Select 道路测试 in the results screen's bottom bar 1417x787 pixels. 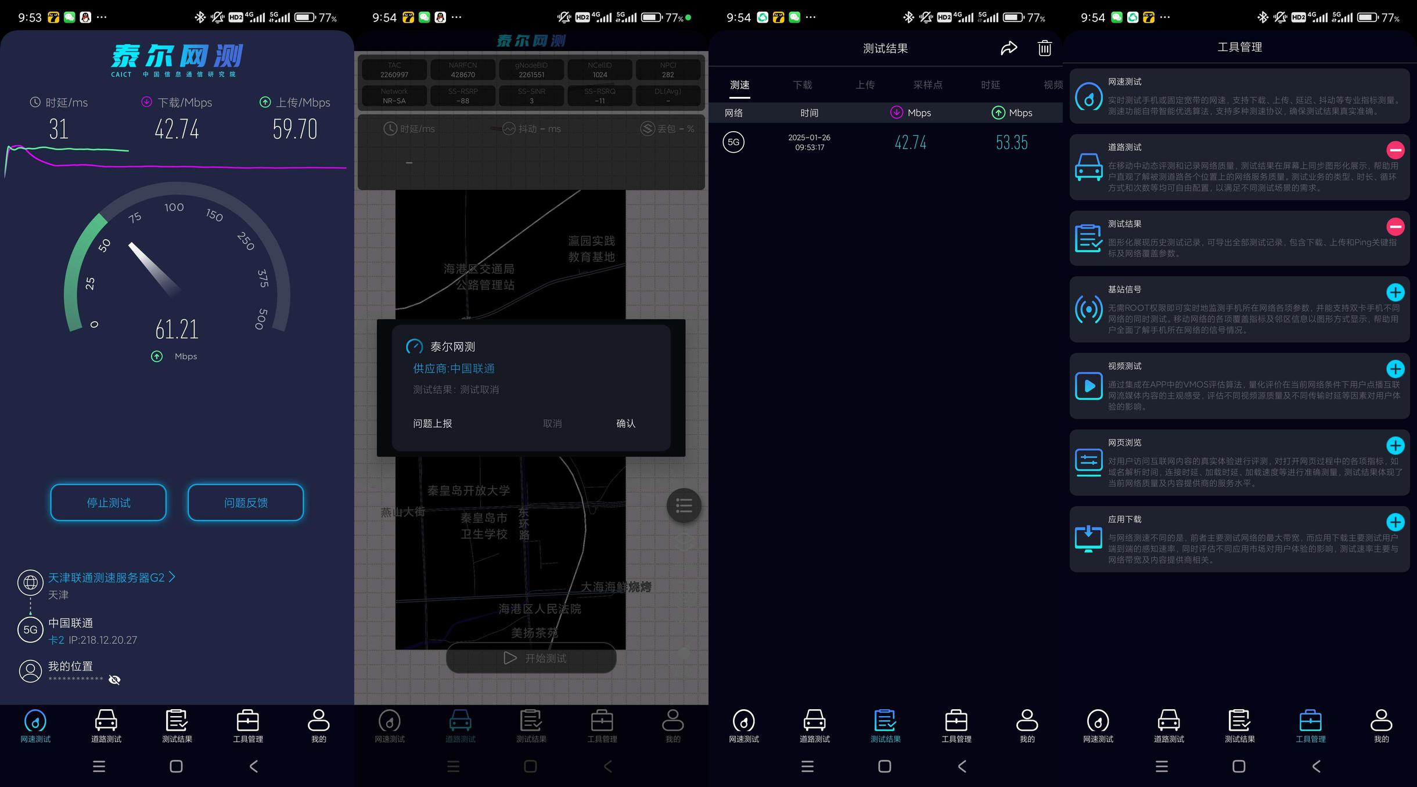(815, 726)
